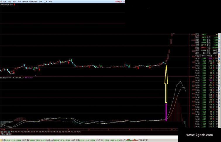The width and height of the screenshot is (221, 142).
Task: Click the 多 multi-period button in right toolbar
Action: 219,100
